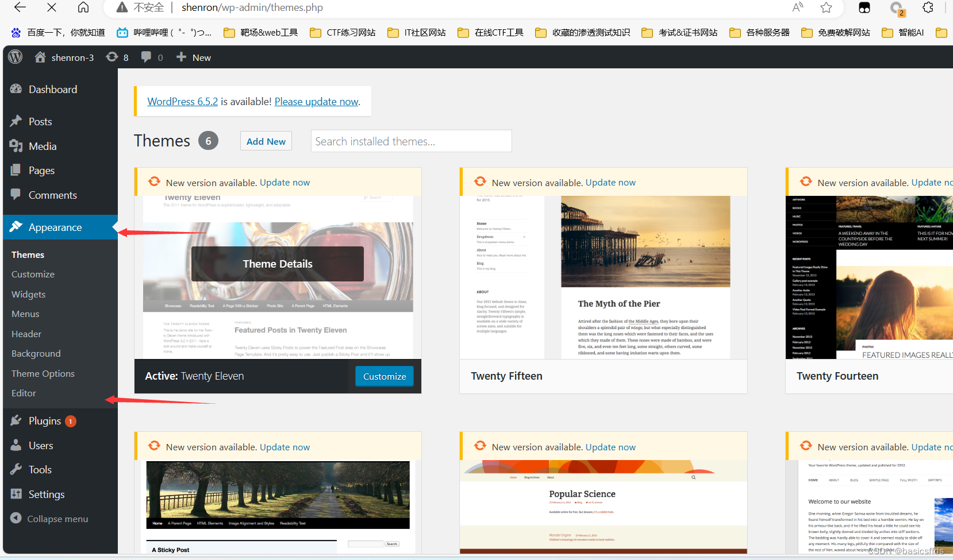Click the Twenty Fifteen theme name
The image size is (953, 560).
coord(507,376)
